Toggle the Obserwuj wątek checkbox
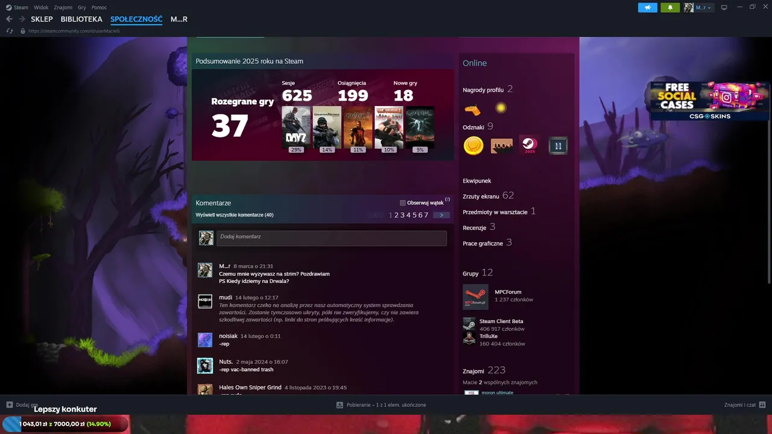772x434 pixels. pos(403,203)
